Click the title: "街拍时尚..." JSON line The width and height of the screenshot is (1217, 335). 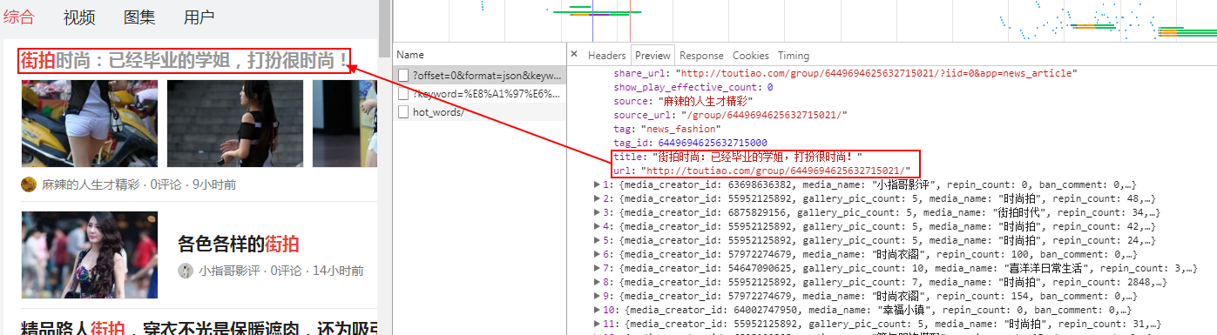pyautogui.click(x=738, y=157)
